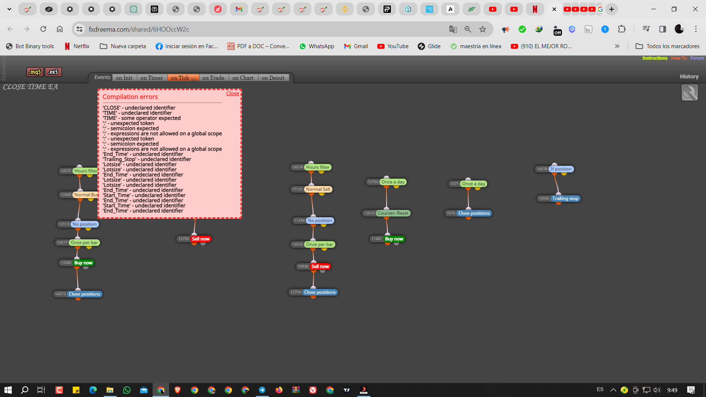
Task: Open Todos los marcadores folder
Action: pyautogui.click(x=668, y=46)
